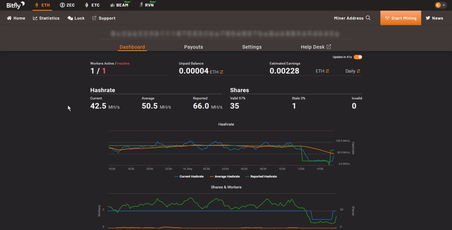Switch the Estimated Earnings ETH currency
This screenshot has width=452, height=230.
point(327,71)
